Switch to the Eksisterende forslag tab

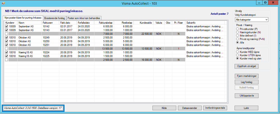(55, 18)
